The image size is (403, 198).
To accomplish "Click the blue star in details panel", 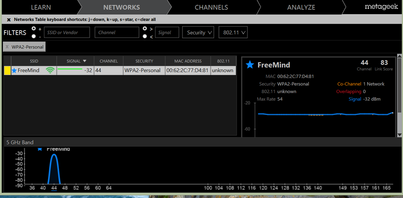I will pos(250,65).
